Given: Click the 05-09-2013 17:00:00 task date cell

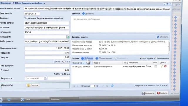Looking at the screenshot, I should click(81, 67).
